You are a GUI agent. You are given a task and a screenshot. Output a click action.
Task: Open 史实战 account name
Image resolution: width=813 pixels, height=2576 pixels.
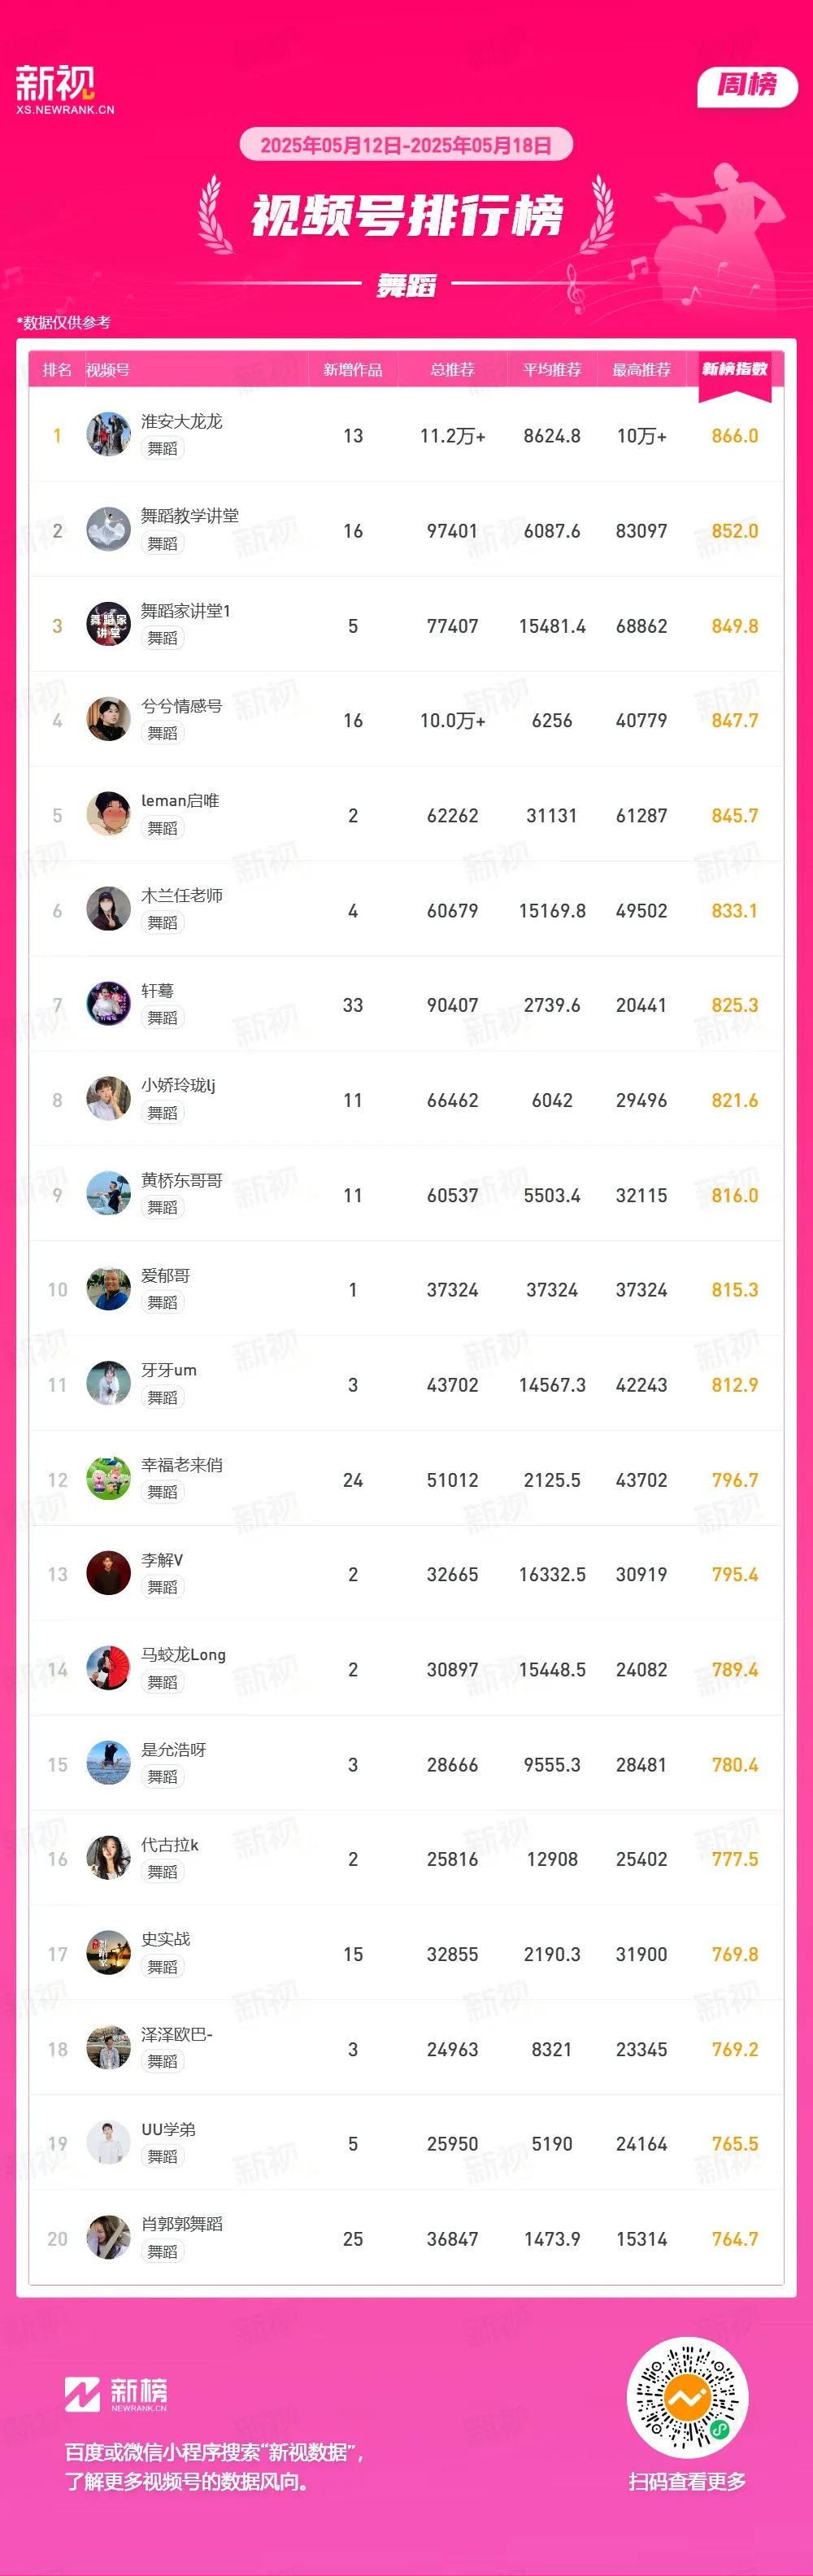[x=166, y=1939]
